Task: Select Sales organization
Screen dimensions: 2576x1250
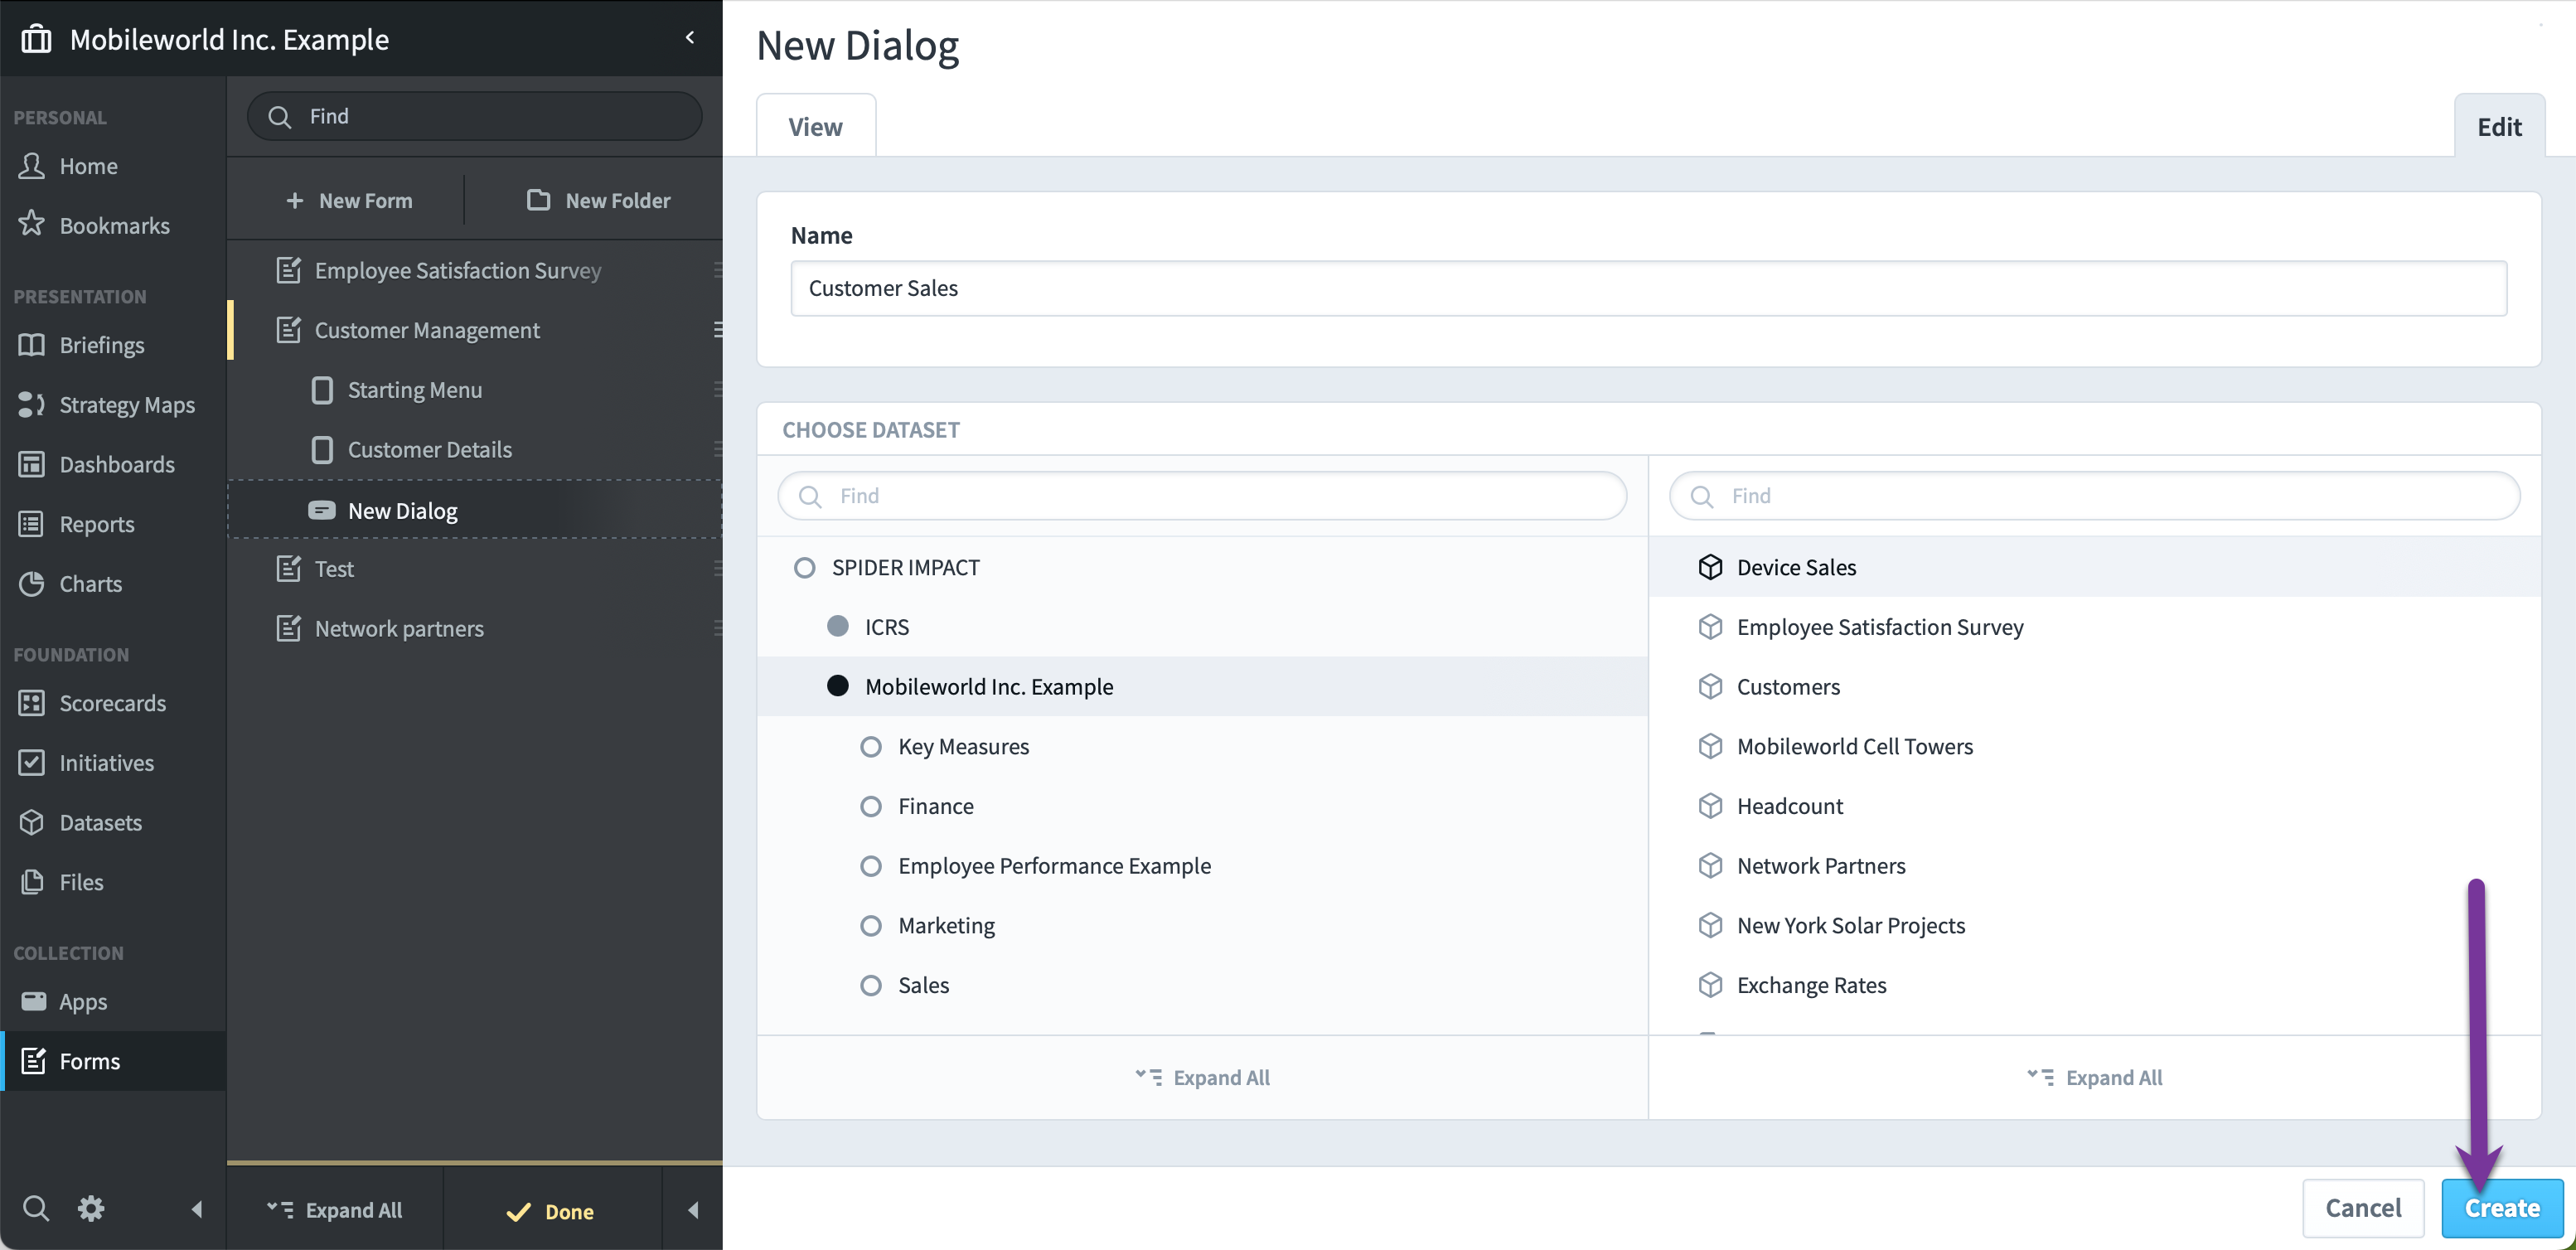Action: 1202,985
